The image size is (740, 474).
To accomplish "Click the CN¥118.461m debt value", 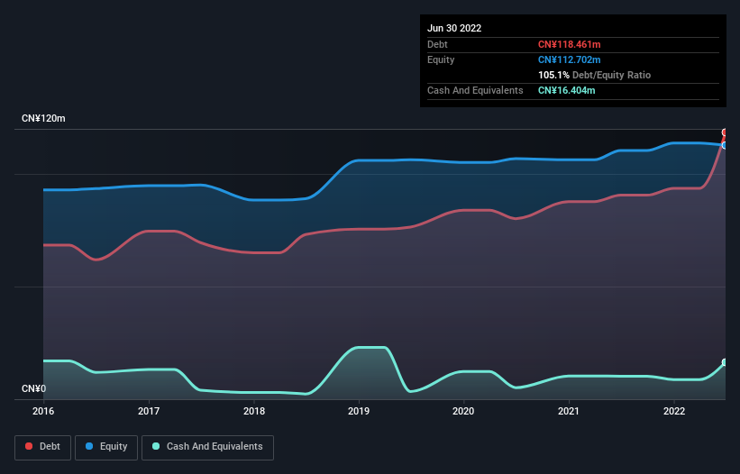I will (569, 44).
